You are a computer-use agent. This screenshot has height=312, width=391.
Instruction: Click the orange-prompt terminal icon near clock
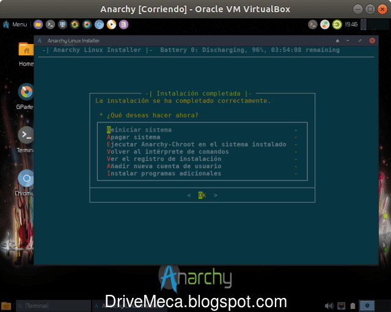[312, 24]
